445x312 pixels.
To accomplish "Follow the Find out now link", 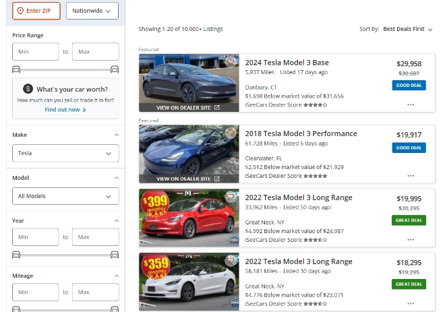I will pyautogui.click(x=65, y=110).
